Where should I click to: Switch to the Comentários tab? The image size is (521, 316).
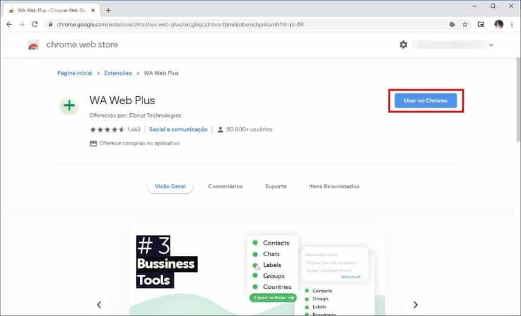click(225, 186)
